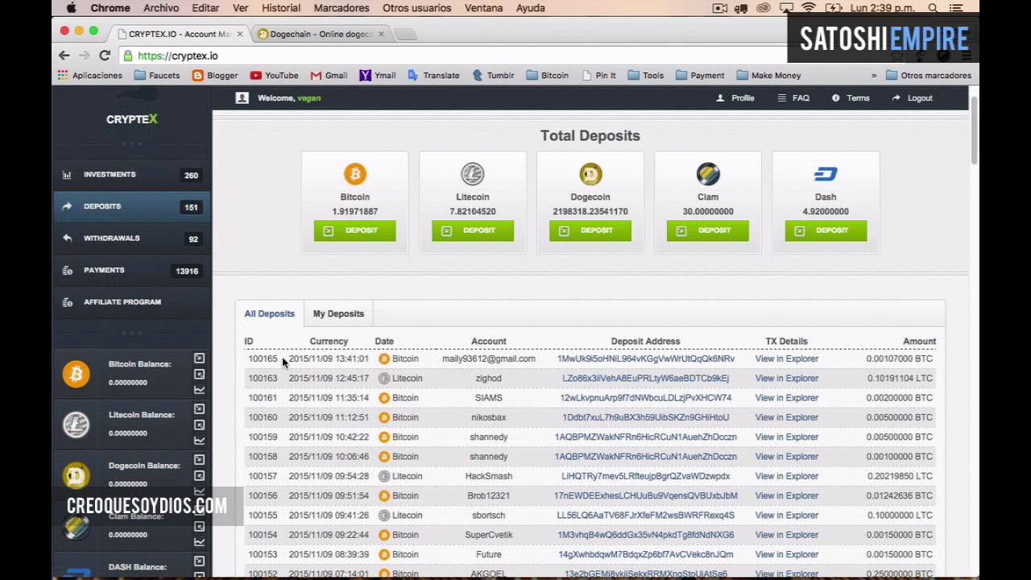
Task: Click the Clam Deposit button
Action: (708, 230)
